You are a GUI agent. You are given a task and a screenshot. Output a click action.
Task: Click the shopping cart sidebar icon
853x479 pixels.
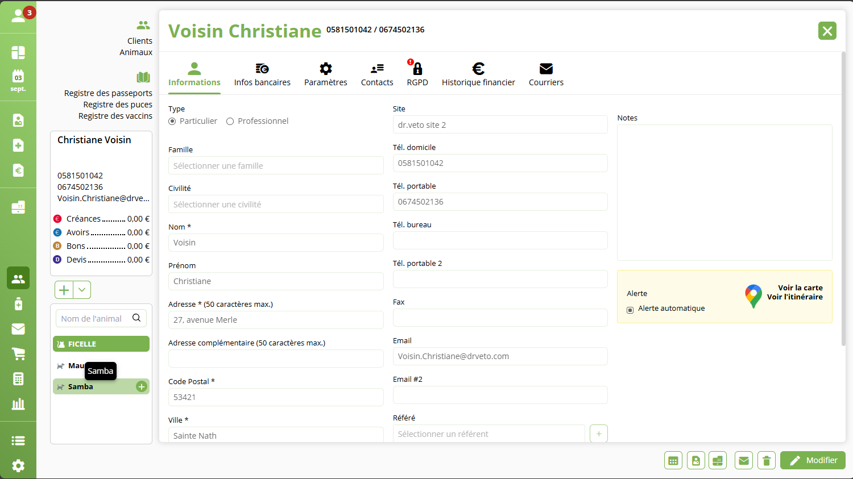coord(18,354)
